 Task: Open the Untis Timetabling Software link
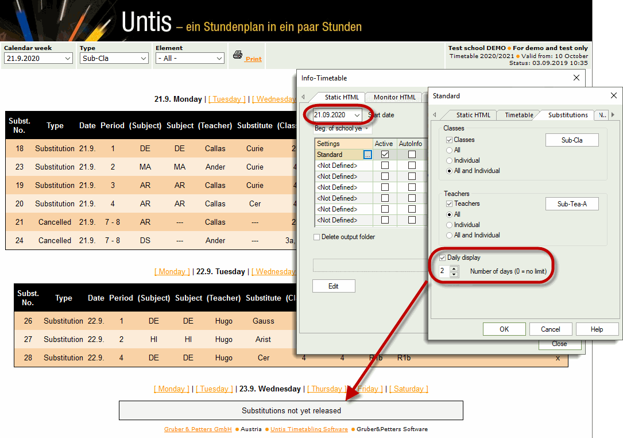[309, 429]
